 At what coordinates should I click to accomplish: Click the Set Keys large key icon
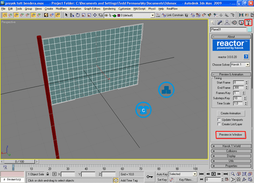(150, 177)
